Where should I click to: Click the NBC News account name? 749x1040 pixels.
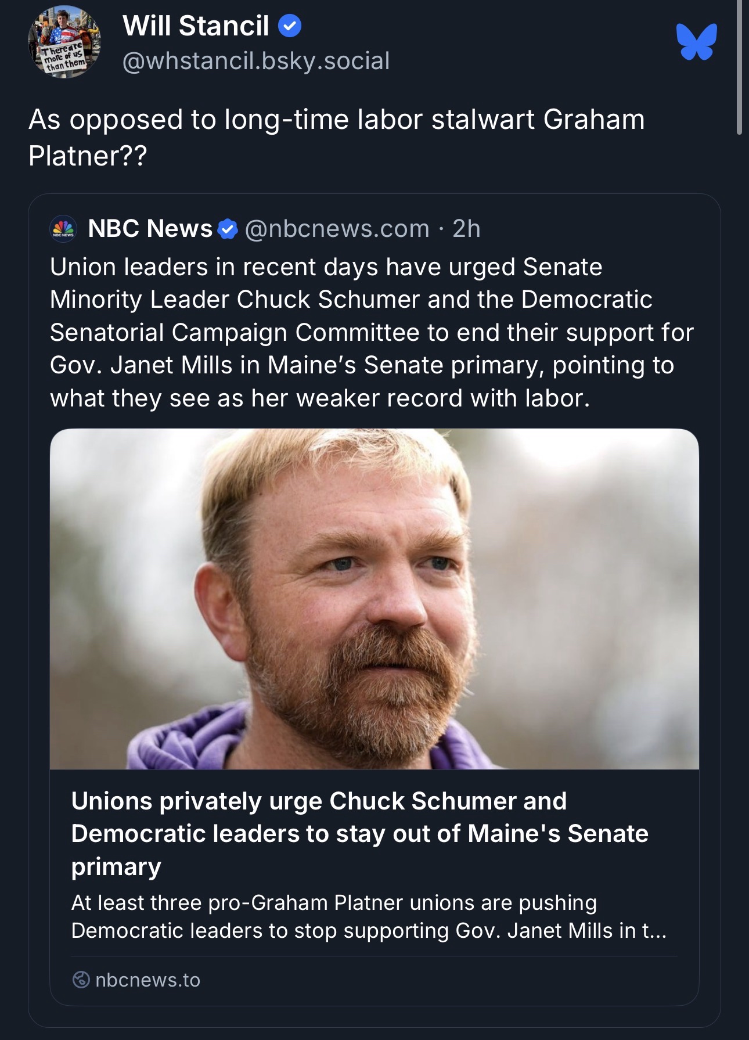click(150, 229)
